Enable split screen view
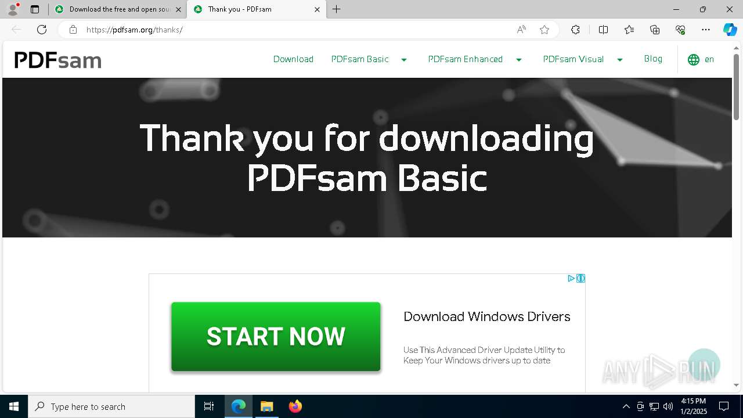 [x=603, y=30]
